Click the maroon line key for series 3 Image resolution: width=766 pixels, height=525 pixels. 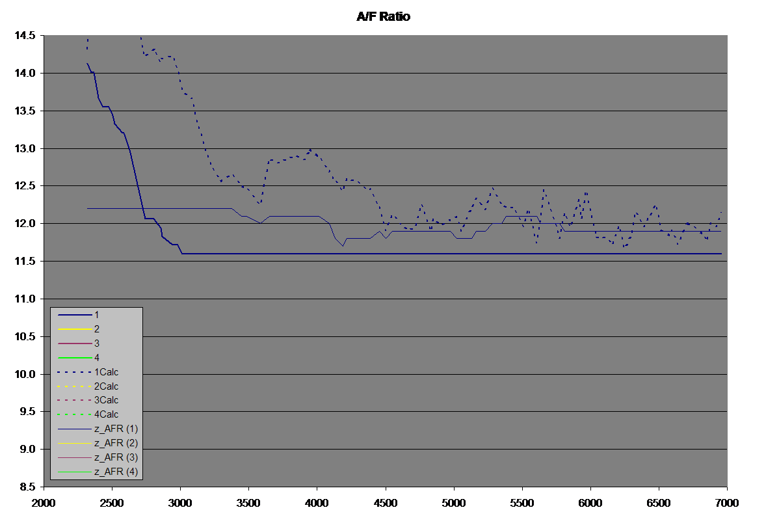pos(75,343)
